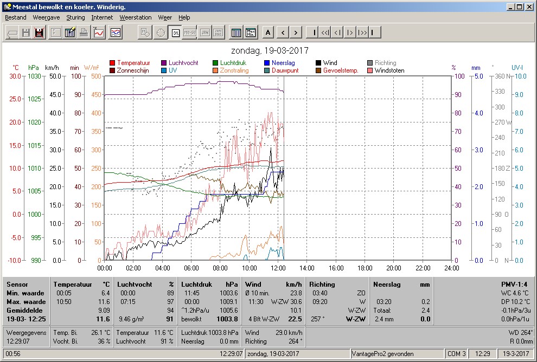Click the Max Min values icon
The height and width of the screenshot is (362, 537).
pos(251,33)
